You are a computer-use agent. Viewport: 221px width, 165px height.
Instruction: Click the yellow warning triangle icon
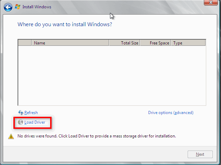tap(11, 136)
